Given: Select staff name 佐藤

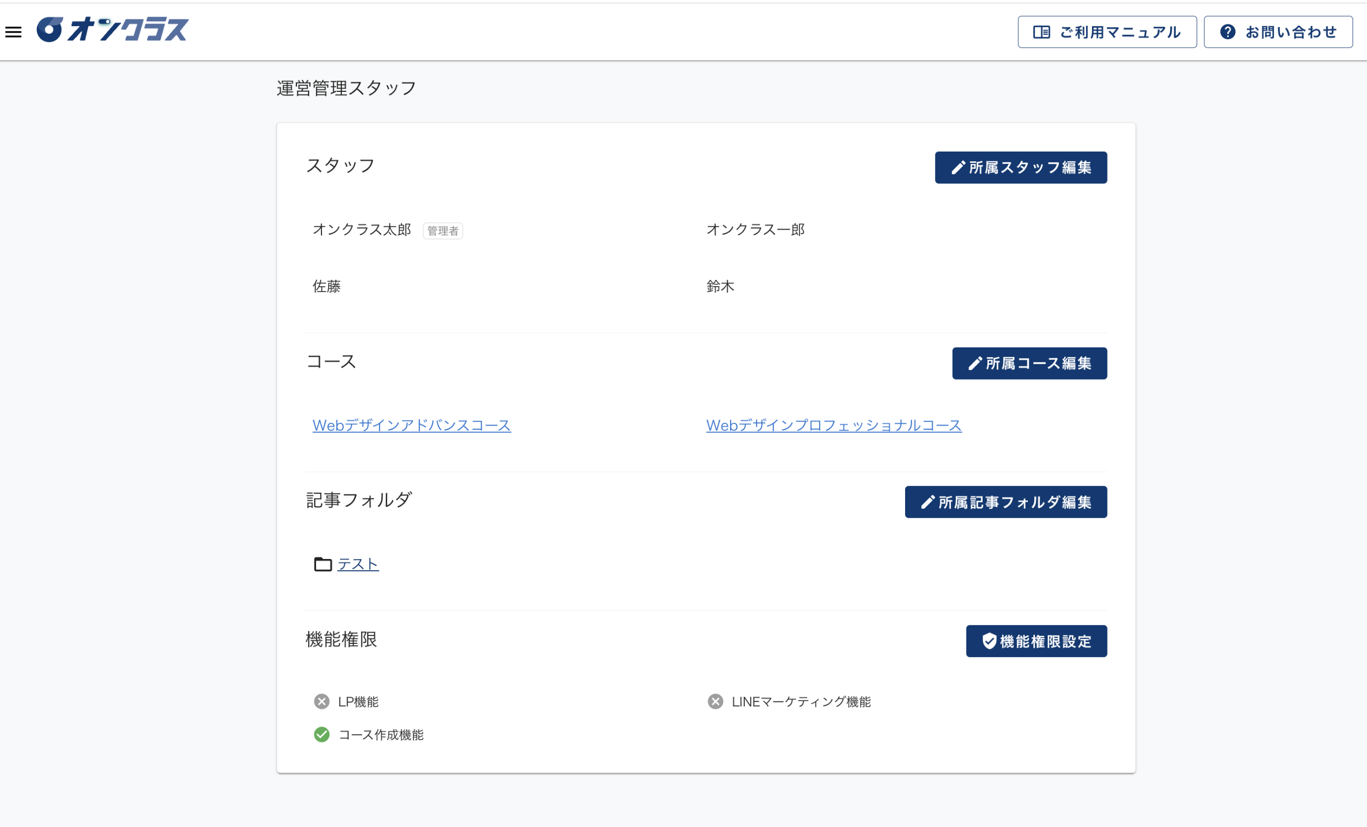Looking at the screenshot, I should pyautogui.click(x=327, y=286).
